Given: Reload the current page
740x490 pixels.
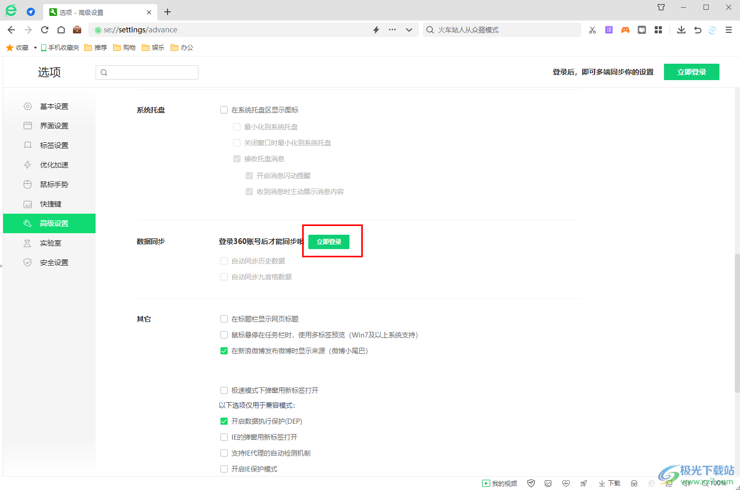Looking at the screenshot, I should (x=45, y=30).
